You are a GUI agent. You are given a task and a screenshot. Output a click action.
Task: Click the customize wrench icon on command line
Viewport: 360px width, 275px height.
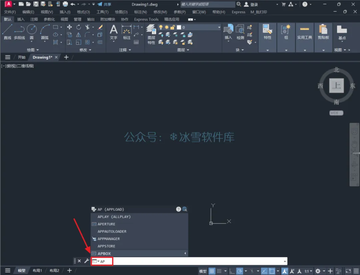(87, 261)
